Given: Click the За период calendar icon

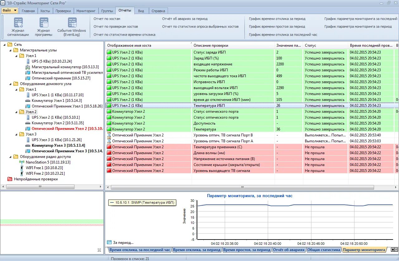Looking at the screenshot, I should (109, 242).
